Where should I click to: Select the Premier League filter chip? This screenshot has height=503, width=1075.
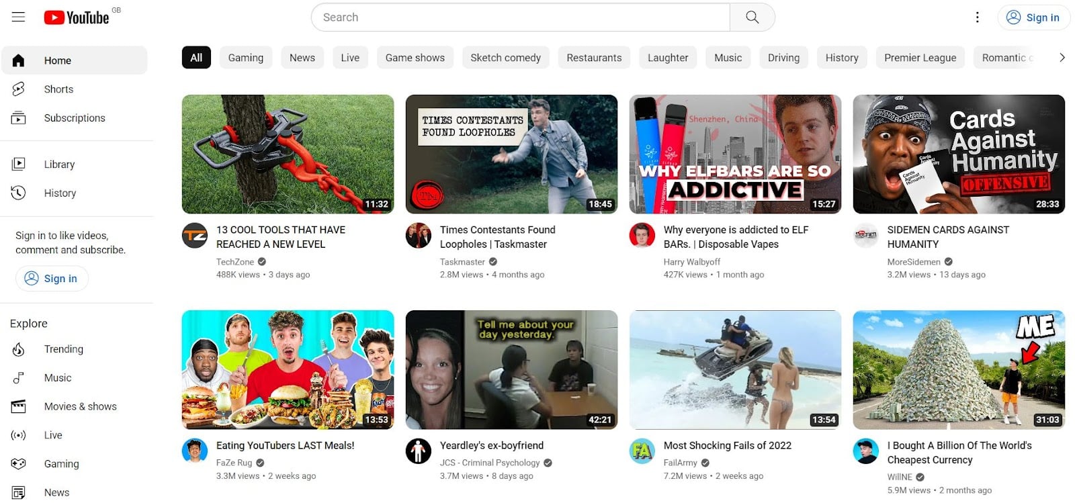pyautogui.click(x=920, y=58)
